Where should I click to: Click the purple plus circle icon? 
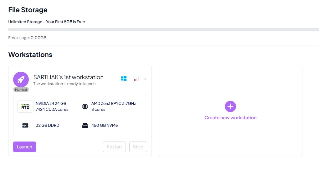point(230,106)
